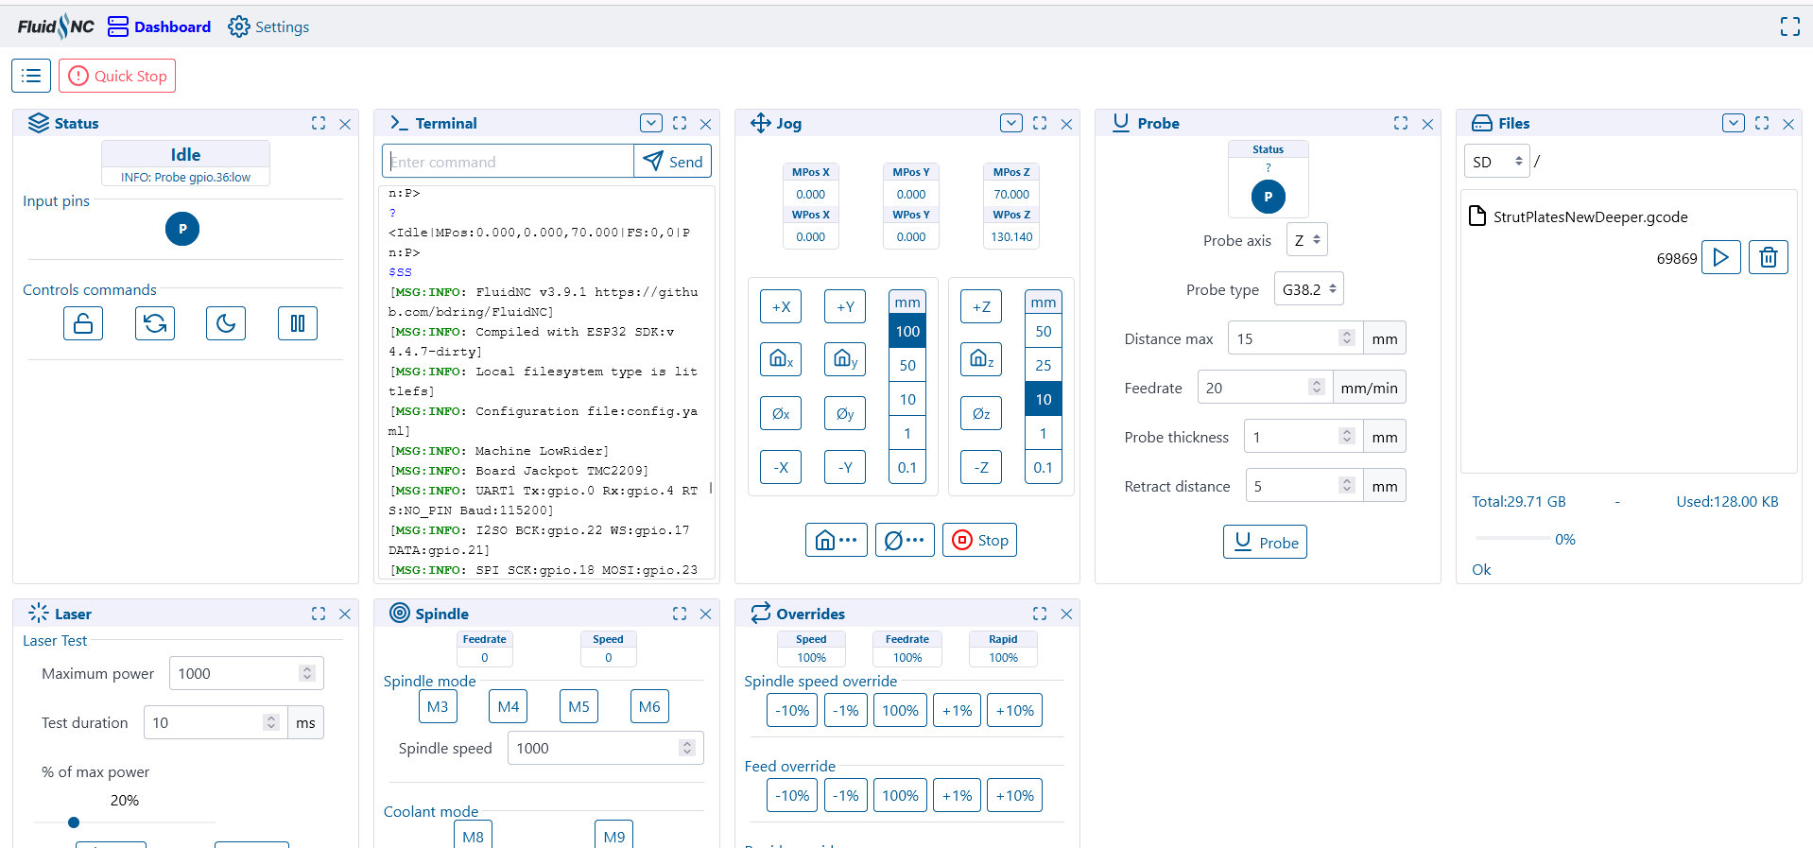
Task: Open the SD filesystem selector
Action: [x=1496, y=162]
